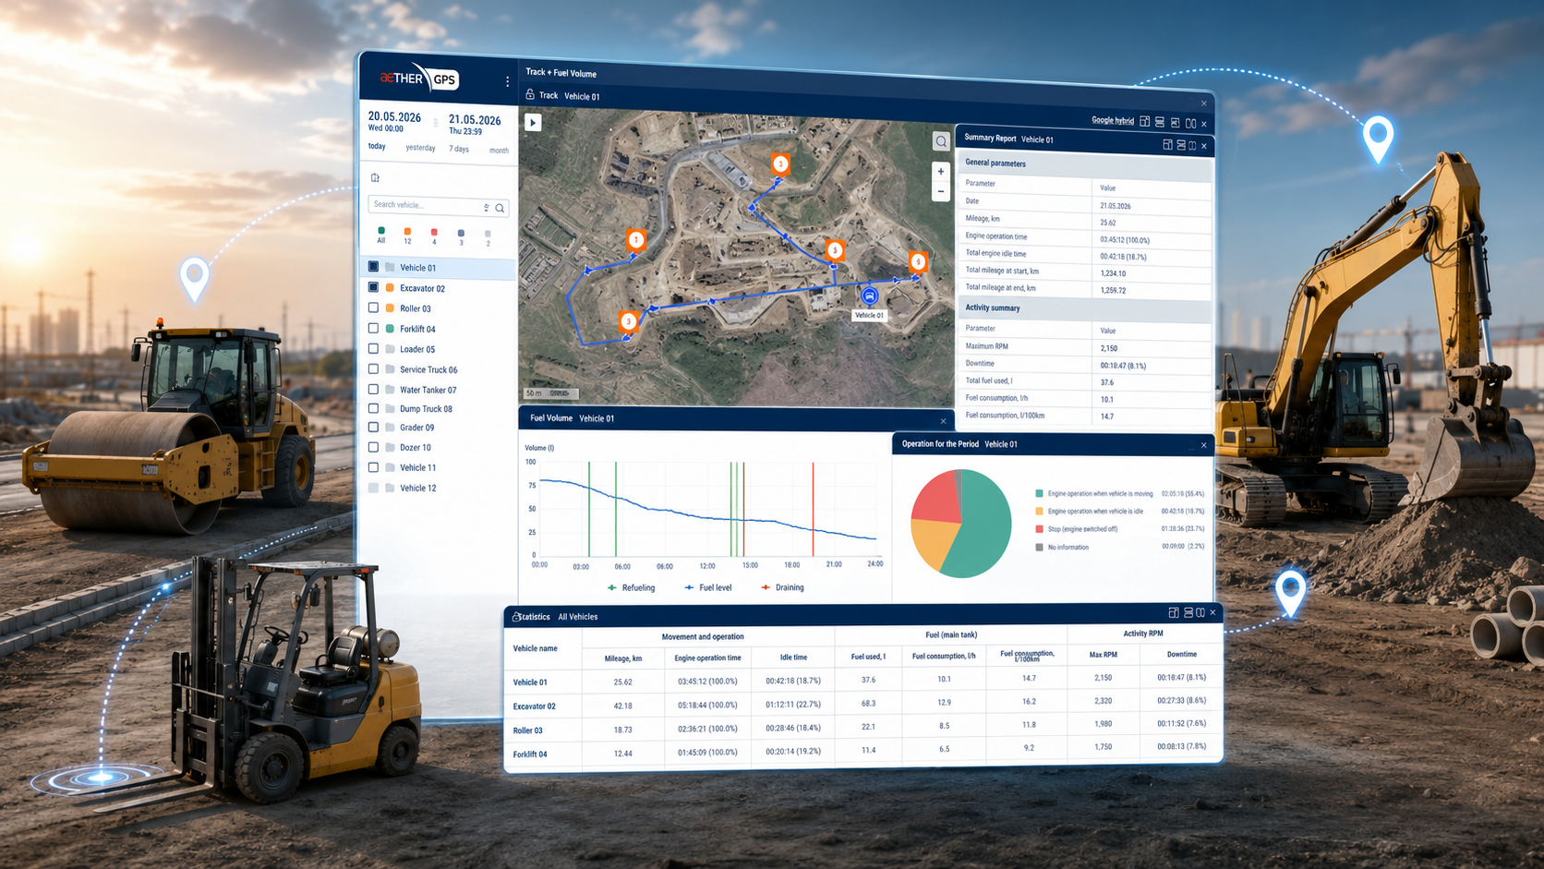
Task: Toggle Draining series in fuel chart legend
Action: tap(782, 587)
